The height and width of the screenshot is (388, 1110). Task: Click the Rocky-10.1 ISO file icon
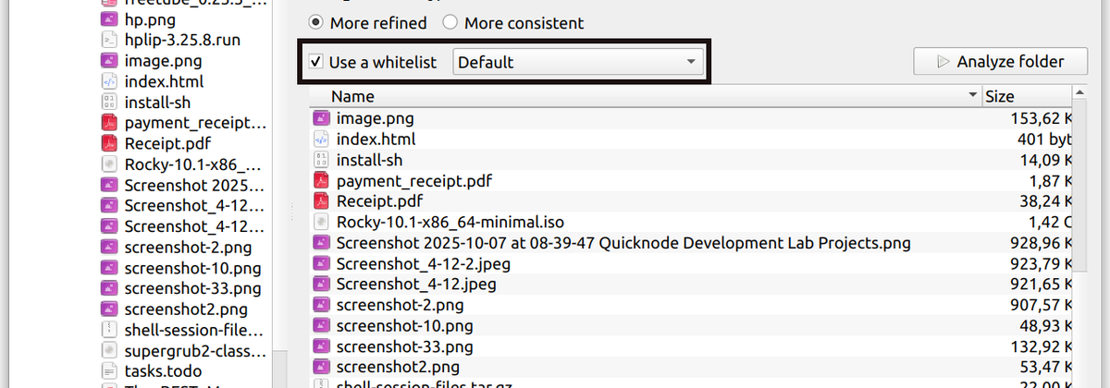(x=321, y=222)
